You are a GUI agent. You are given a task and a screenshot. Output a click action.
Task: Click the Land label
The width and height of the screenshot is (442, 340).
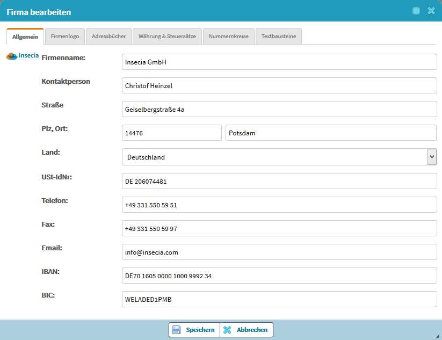point(50,153)
